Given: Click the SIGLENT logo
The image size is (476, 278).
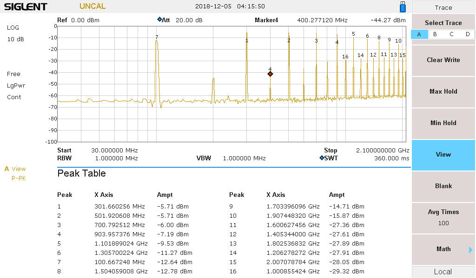Looking at the screenshot, I should click(x=26, y=7).
